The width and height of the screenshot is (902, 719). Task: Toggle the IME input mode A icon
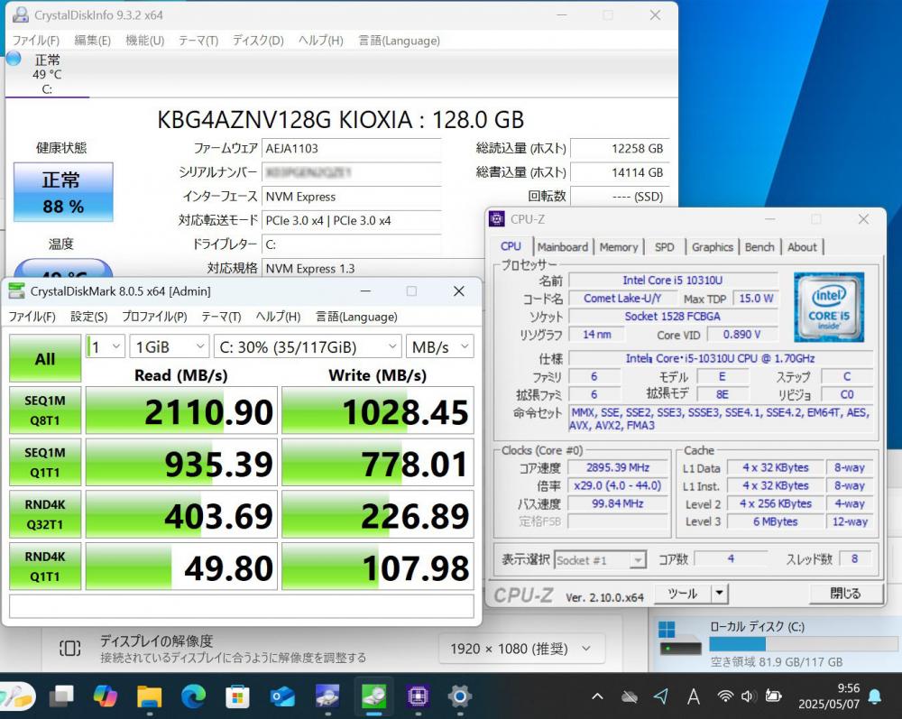[693, 696]
